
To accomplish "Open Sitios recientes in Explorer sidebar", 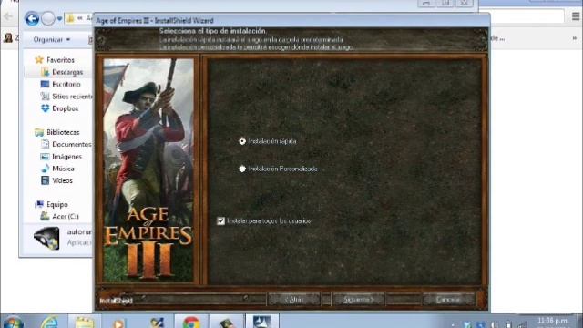I will pos(66,97).
